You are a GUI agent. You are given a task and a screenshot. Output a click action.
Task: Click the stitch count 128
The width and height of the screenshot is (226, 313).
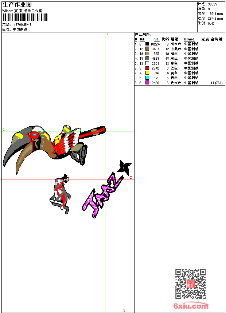click(x=157, y=78)
